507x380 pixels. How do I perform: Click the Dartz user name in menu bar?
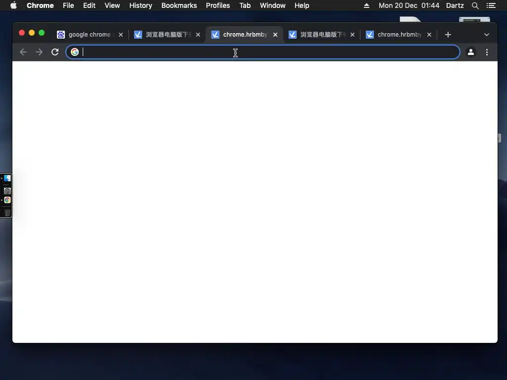455,5
